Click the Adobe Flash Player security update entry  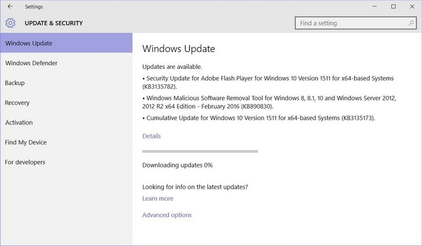point(268,82)
